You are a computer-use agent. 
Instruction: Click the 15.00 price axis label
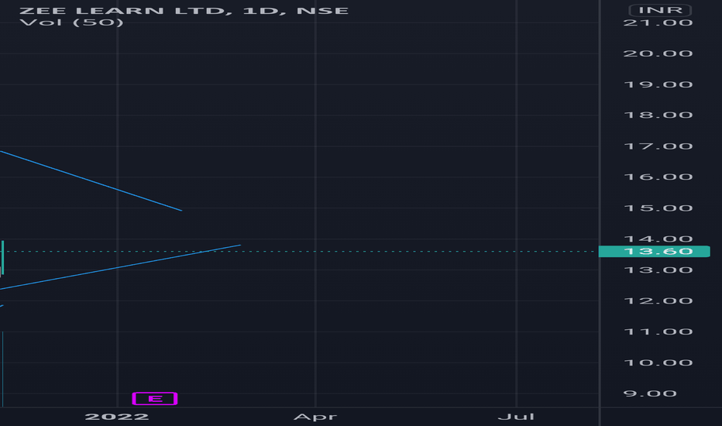[x=658, y=208]
